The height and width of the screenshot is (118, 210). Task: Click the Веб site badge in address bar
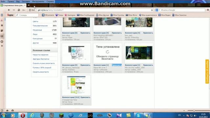tap(32, 10)
